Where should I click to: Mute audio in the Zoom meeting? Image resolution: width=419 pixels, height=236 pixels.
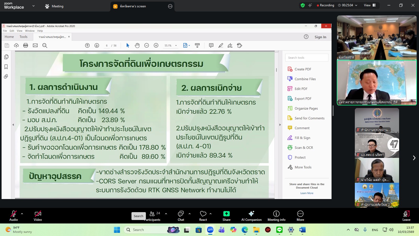[13, 216]
